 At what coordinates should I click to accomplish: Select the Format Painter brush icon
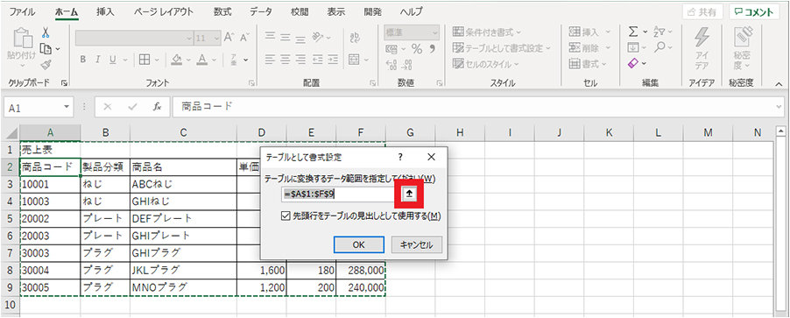(x=46, y=64)
